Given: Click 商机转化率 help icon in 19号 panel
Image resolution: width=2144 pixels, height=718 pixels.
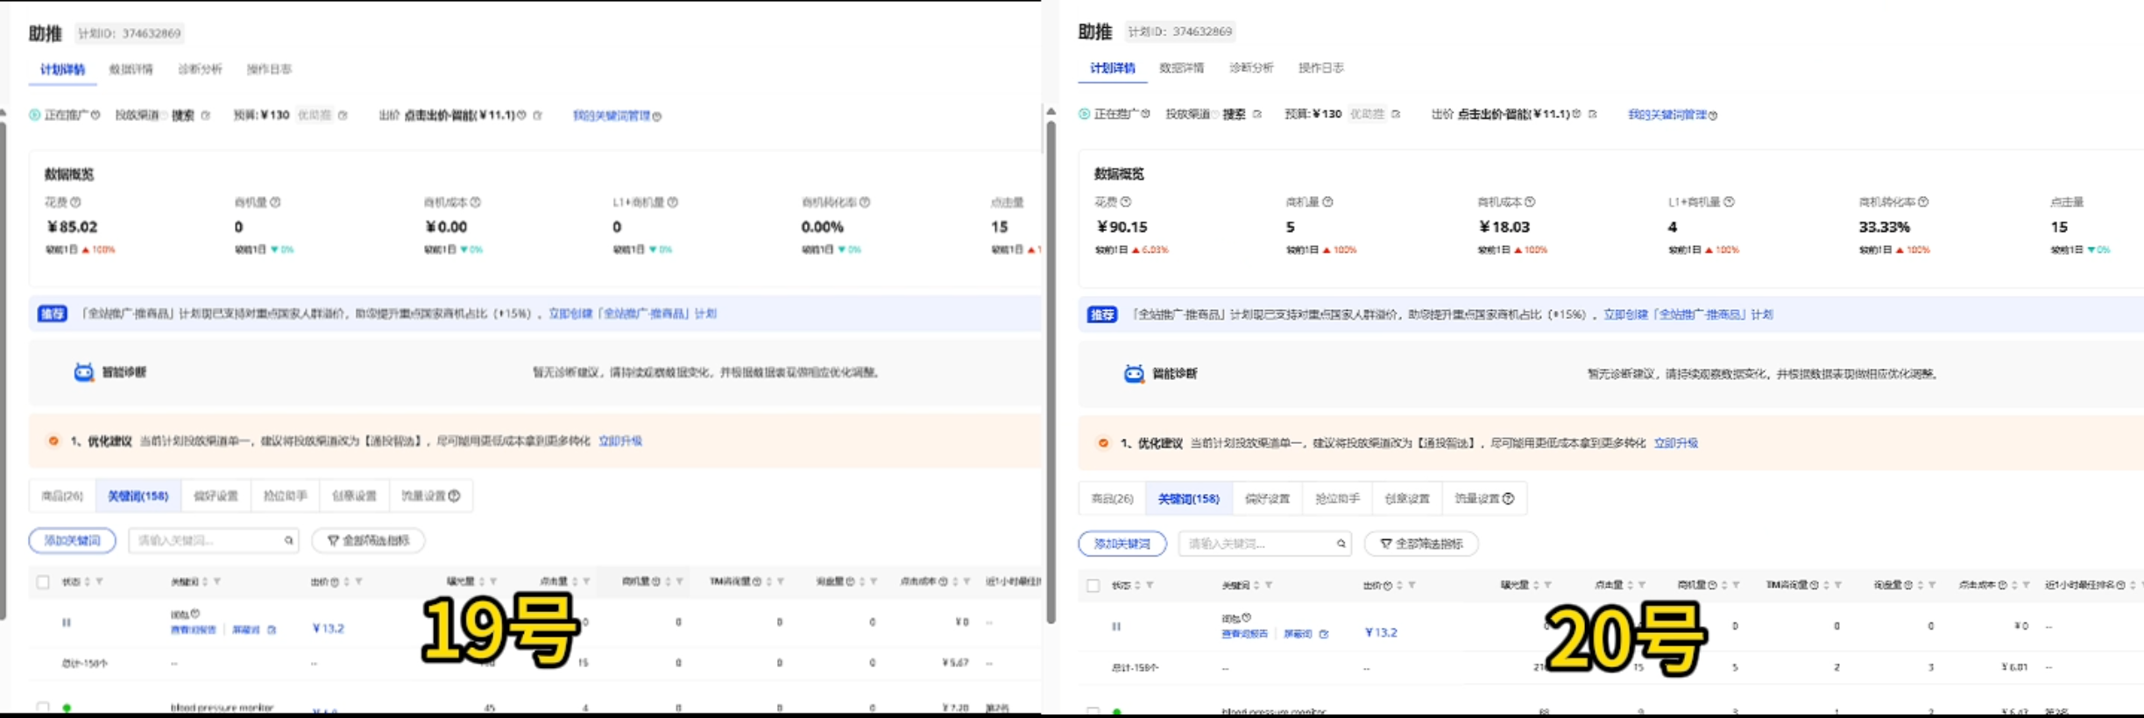Looking at the screenshot, I should tap(865, 202).
